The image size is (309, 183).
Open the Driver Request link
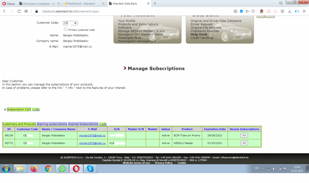pos(201,24)
